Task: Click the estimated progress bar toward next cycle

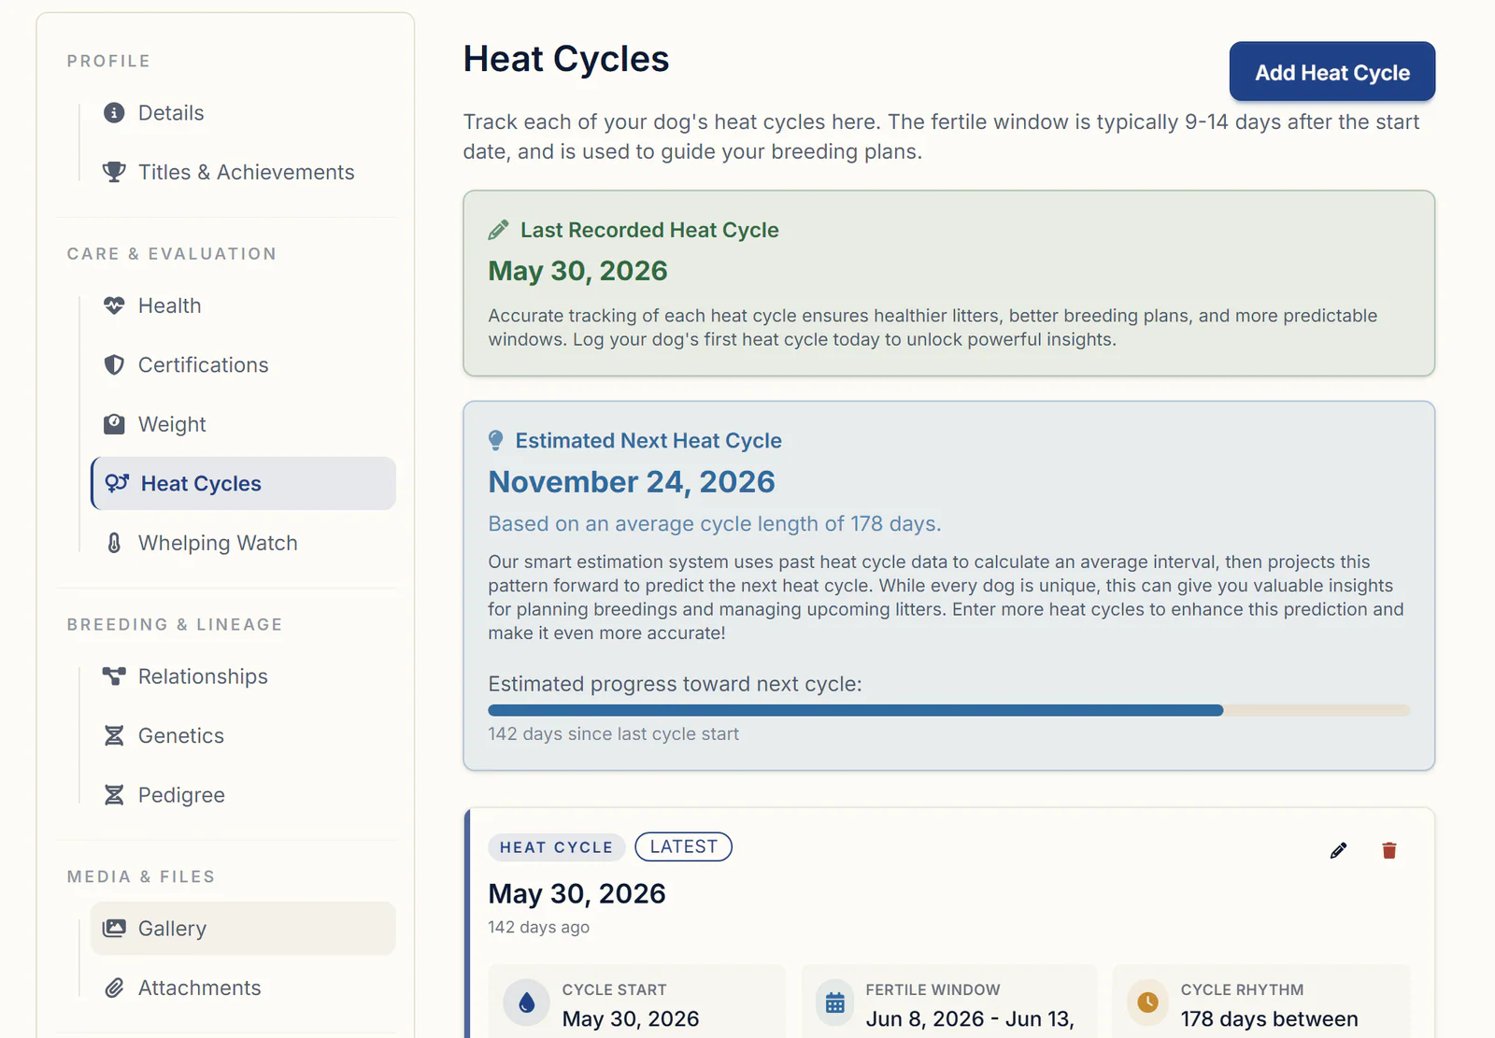Action: [x=948, y=711]
